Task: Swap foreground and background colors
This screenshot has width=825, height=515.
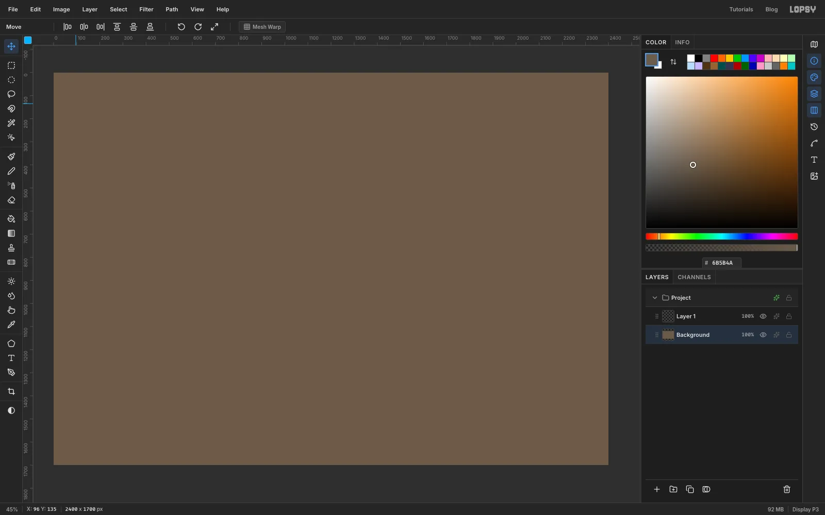Action: (x=673, y=62)
